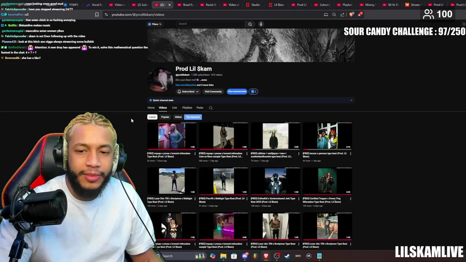Click the share page icon in the address bar
This screenshot has width=466, height=262.
(343, 15)
